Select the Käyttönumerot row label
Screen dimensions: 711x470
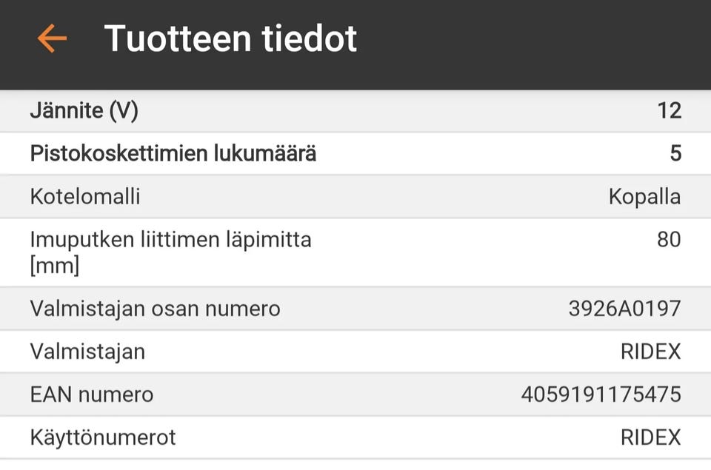coord(103,437)
